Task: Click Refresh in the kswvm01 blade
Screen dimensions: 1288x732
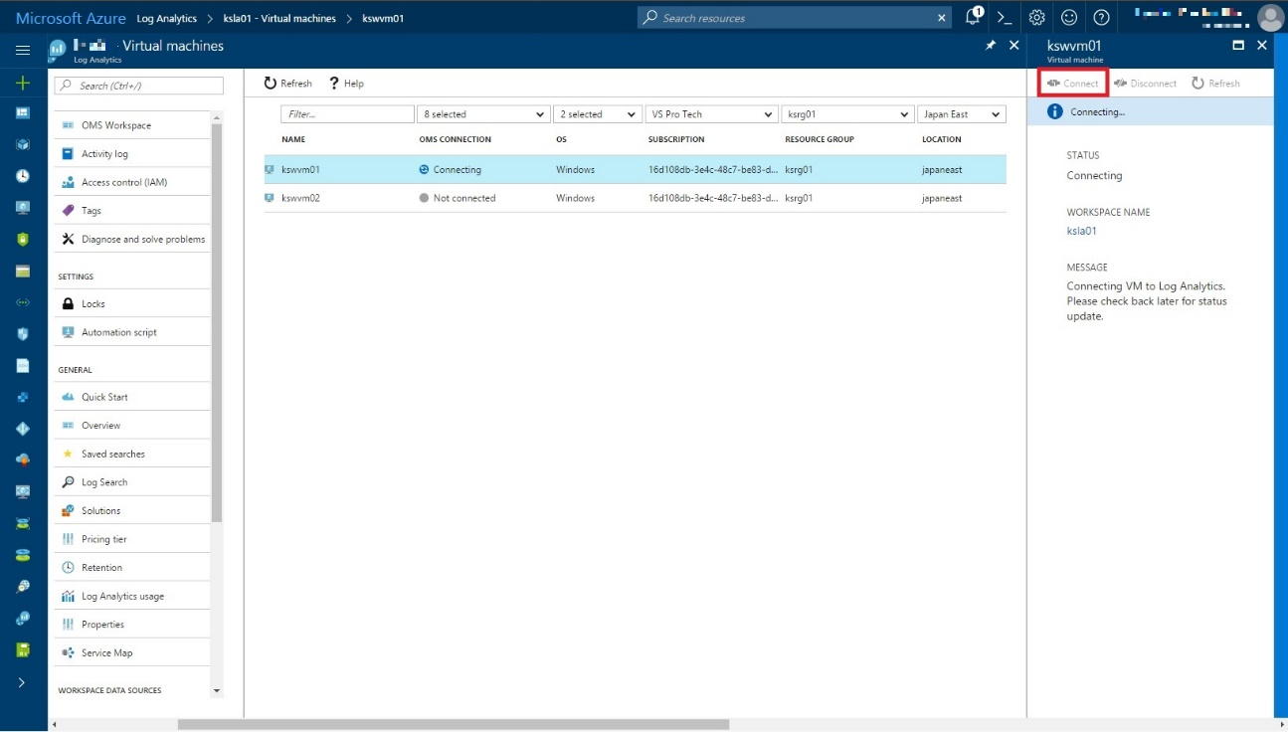Action: coord(1216,84)
